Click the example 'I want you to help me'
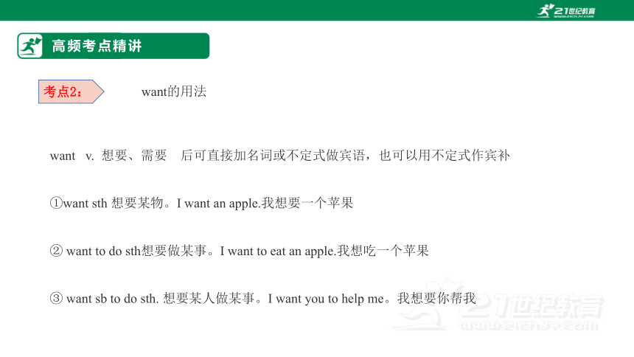634x357 pixels. [326, 299]
